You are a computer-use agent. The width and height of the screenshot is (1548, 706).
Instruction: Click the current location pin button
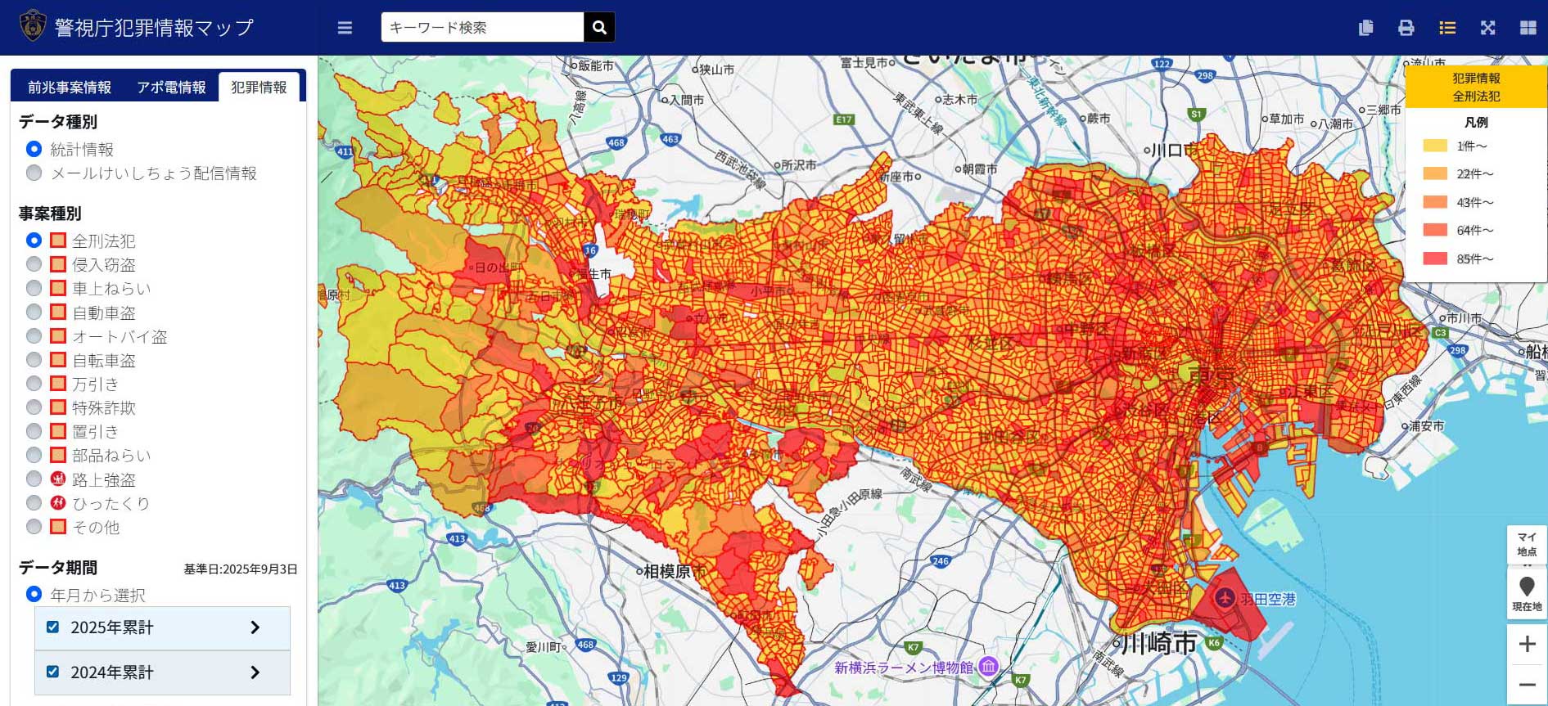1527,593
